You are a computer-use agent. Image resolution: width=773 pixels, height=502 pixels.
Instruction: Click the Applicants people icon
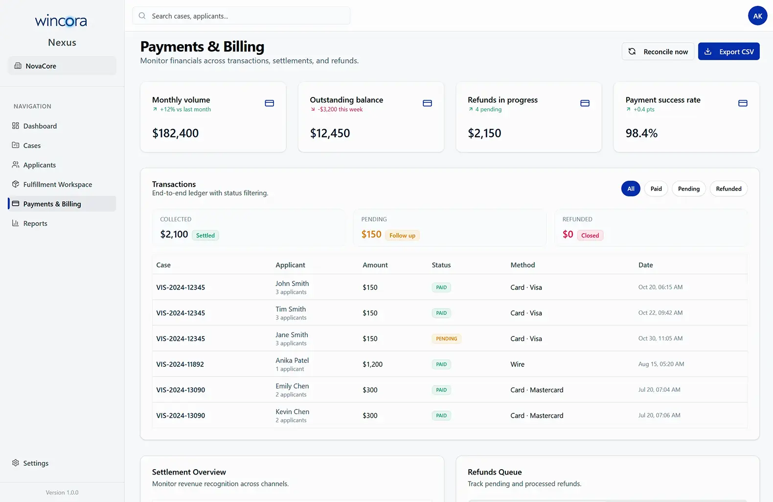tap(16, 165)
